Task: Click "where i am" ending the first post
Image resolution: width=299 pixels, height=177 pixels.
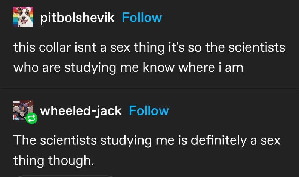Action: pyautogui.click(x=211, y=67)
